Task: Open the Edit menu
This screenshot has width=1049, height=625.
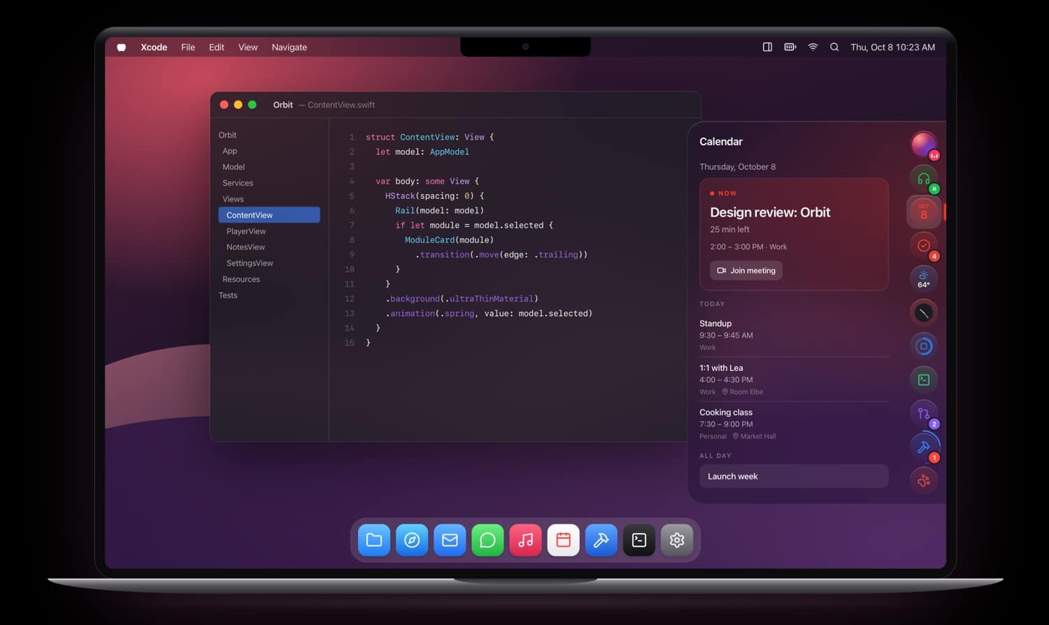Action: pos(217,47)
